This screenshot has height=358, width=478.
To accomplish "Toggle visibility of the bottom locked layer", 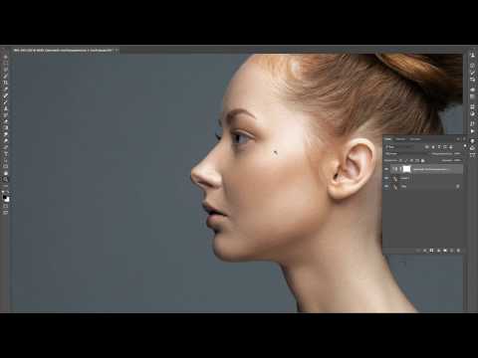I will coord(386,187).
